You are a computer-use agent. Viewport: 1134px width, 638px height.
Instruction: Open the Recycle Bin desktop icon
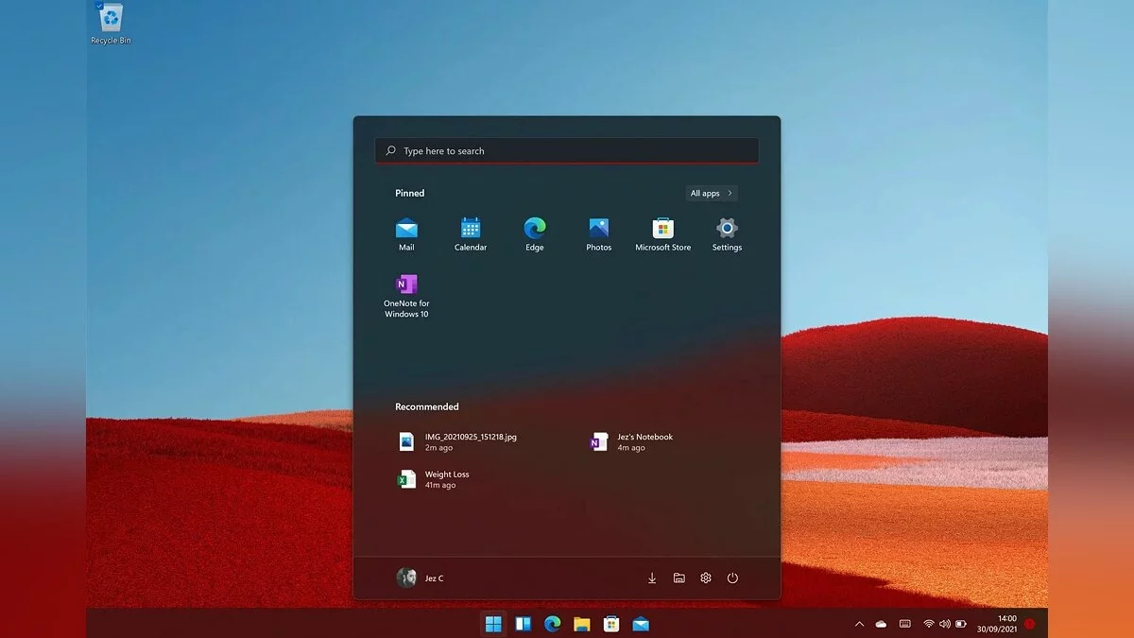click(x=111, y=23)
